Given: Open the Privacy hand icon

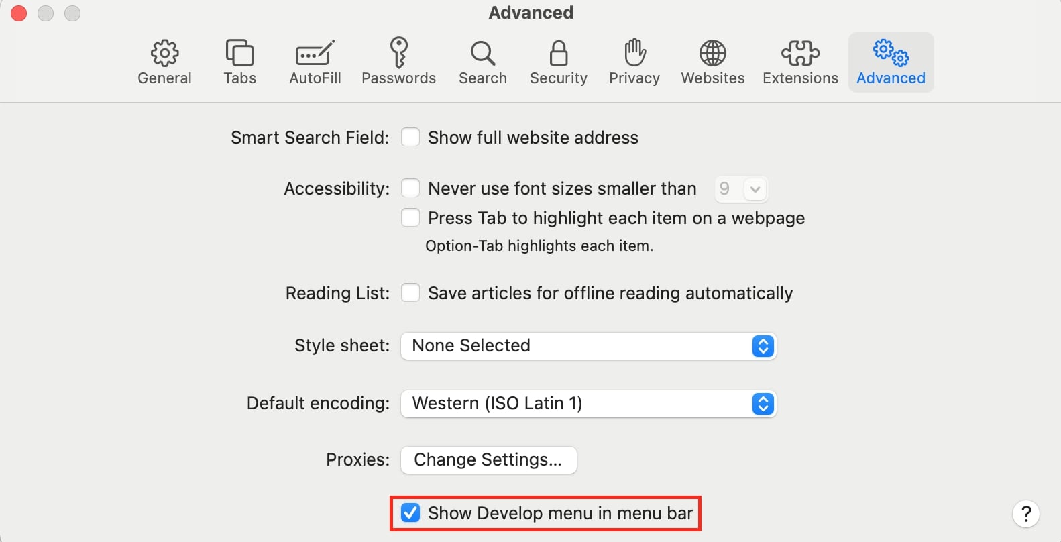Looking at the screenshot, I should pyautogui.click(x=634, y=52).
